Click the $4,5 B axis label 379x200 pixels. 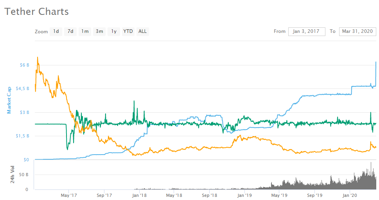click(22, 88)
